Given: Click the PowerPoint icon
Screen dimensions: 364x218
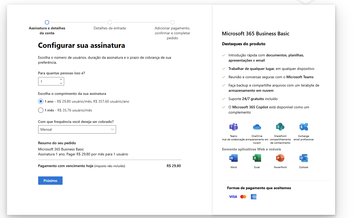Looking at the screenshot, I should click(280, 158).
